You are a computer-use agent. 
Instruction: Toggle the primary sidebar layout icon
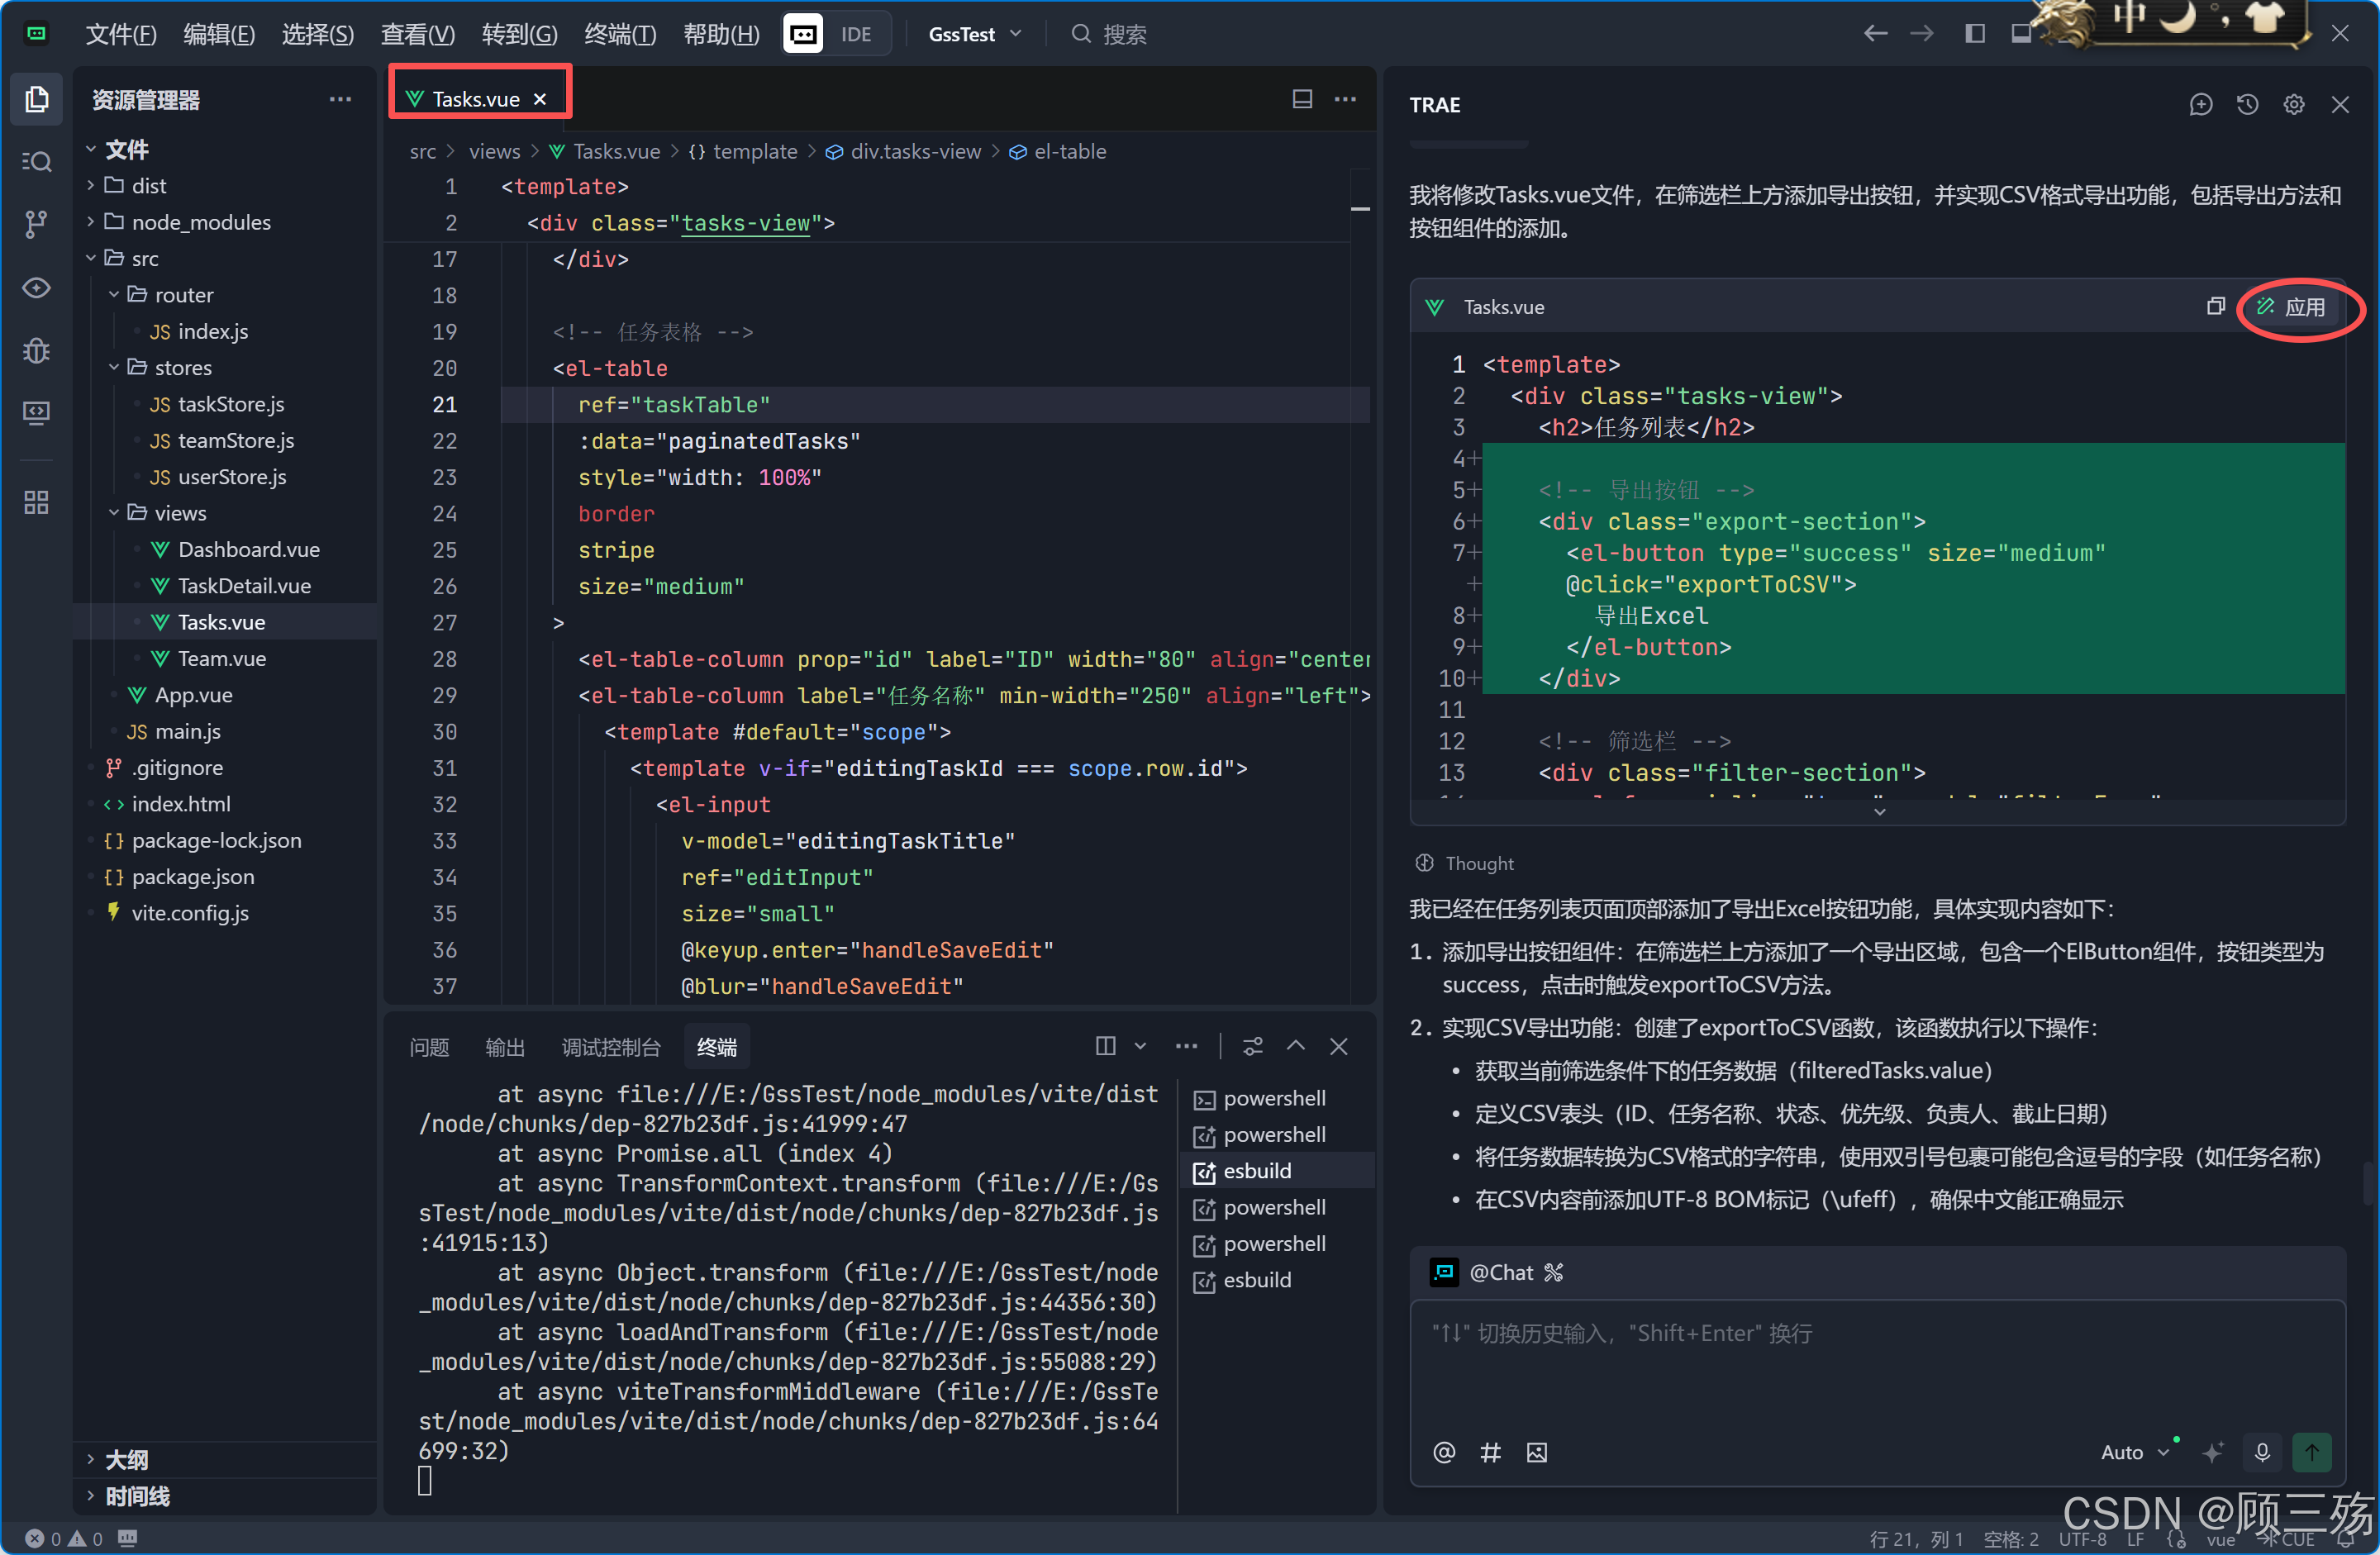(x=1974, y=34)
